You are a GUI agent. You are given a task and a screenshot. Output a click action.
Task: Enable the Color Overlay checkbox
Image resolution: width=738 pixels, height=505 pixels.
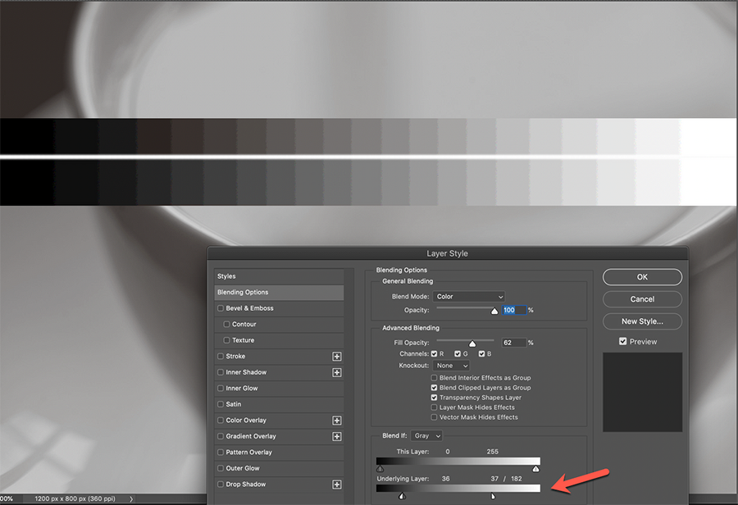pyautogui.click(x=221, y=421)
